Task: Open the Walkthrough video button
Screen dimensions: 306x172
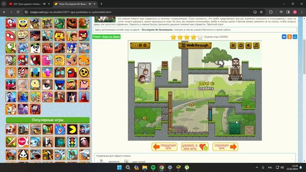Action: click(195, 45)
